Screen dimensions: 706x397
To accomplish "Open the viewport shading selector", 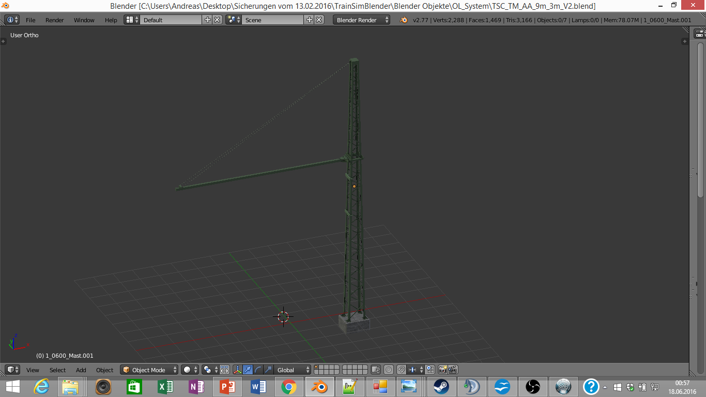I will click(190, 370).
